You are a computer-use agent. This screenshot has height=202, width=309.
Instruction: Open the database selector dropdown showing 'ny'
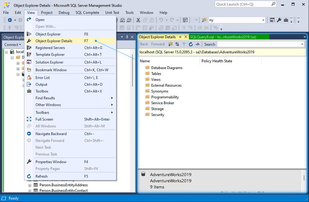pyautogui.click(x=263, y=20)
